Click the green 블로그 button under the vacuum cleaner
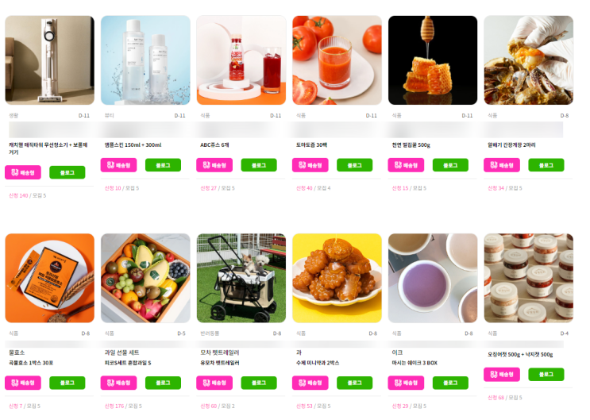 pos(67,172)
